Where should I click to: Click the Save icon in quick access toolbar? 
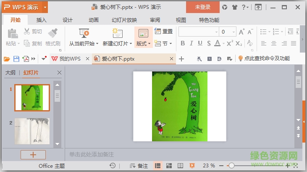pyautogui.click(x=16, y=59)
